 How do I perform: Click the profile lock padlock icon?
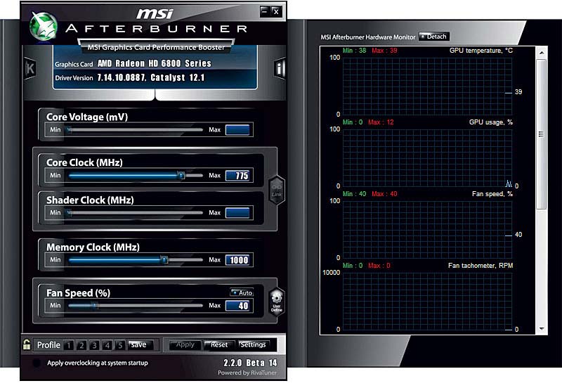[x=27, y=344]
